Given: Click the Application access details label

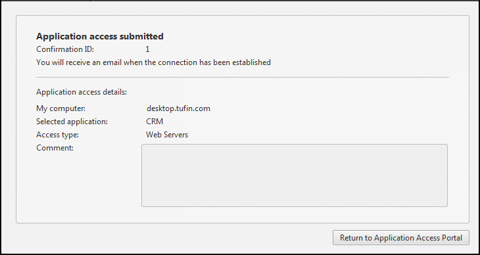Looking at the screenshot, I should pos(82,92).
